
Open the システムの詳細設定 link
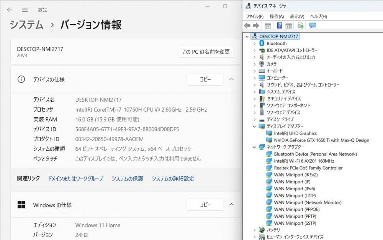[173, 179]
